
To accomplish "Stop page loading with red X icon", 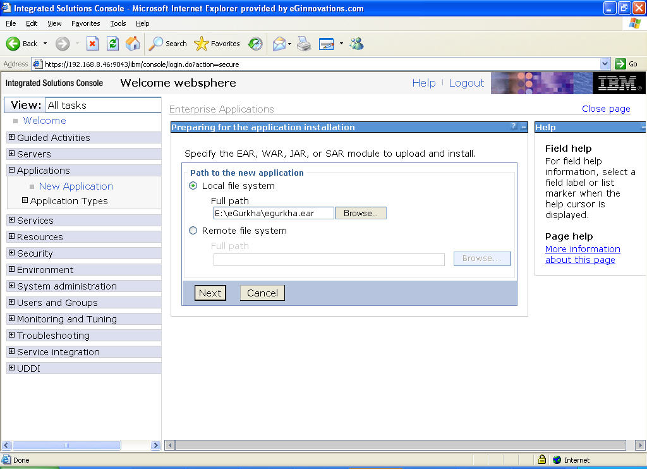I will pyautogui.click(x=92, y=44).
